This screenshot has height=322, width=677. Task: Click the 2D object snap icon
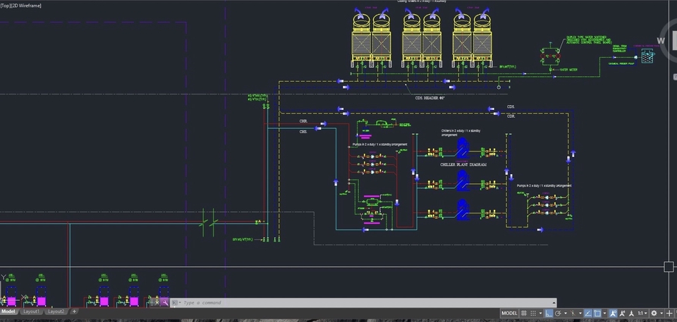pos(597,313)
